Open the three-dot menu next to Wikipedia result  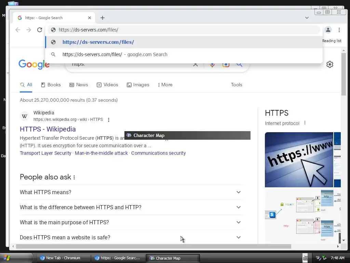(109, 120)
